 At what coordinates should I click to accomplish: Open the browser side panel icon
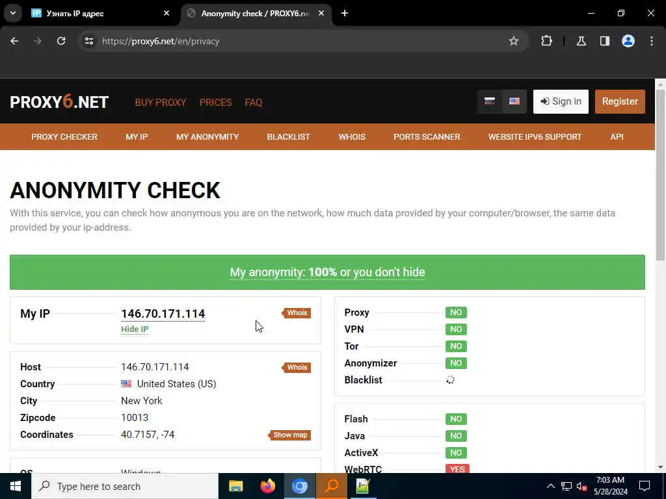(x=604, y=41)
